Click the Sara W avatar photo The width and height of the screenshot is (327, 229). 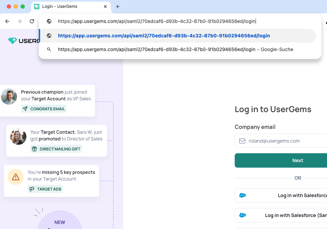click(x=18, y=137)
